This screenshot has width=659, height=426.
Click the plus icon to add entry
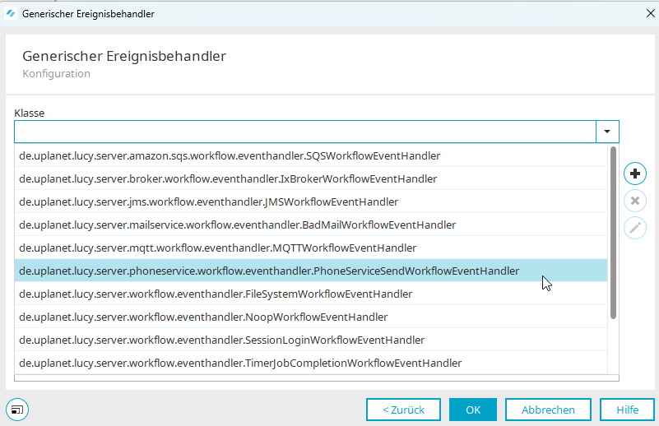click(634, 174)
